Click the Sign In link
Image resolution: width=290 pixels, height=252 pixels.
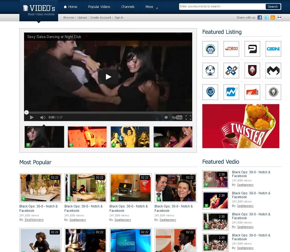pyautogui.click(x=119, y=17)
